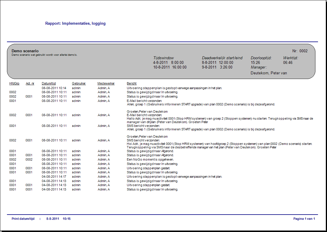This screenshot has height=232, width=327.
Task: Select the 'Demo scenario' heading
Action: point(25,51)
